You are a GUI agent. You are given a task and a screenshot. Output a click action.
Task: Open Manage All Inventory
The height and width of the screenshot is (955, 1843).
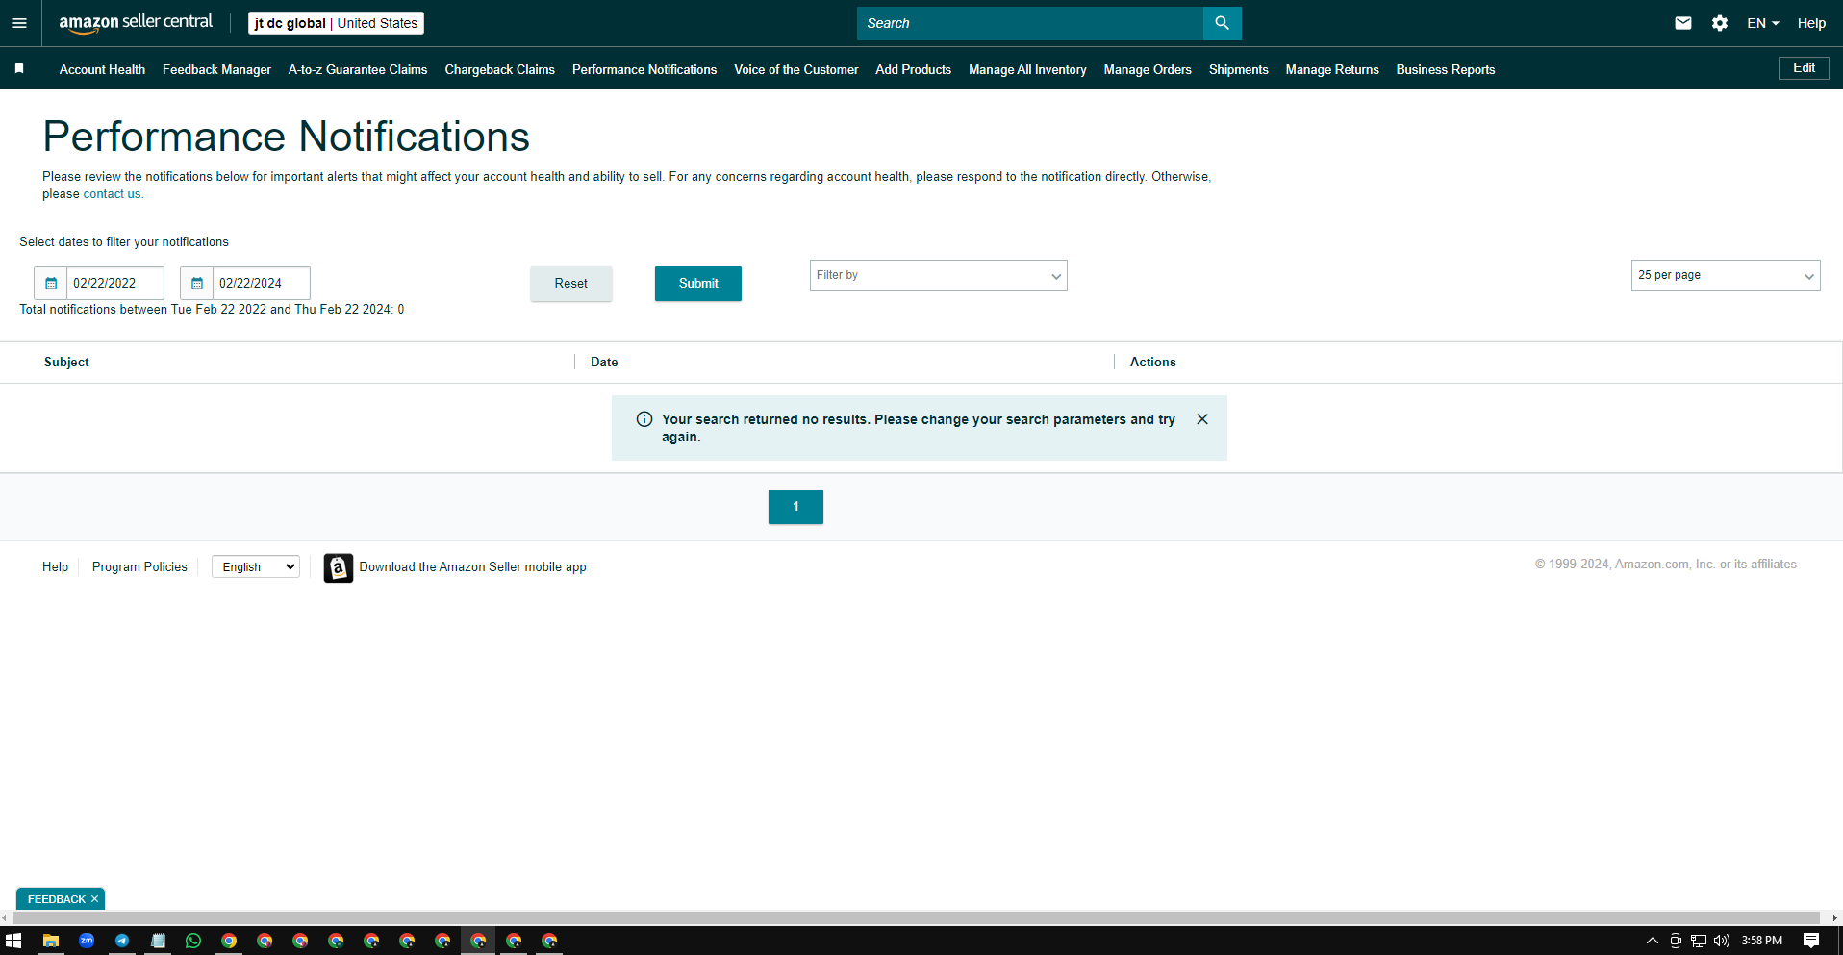click(x=1027, y=69)
